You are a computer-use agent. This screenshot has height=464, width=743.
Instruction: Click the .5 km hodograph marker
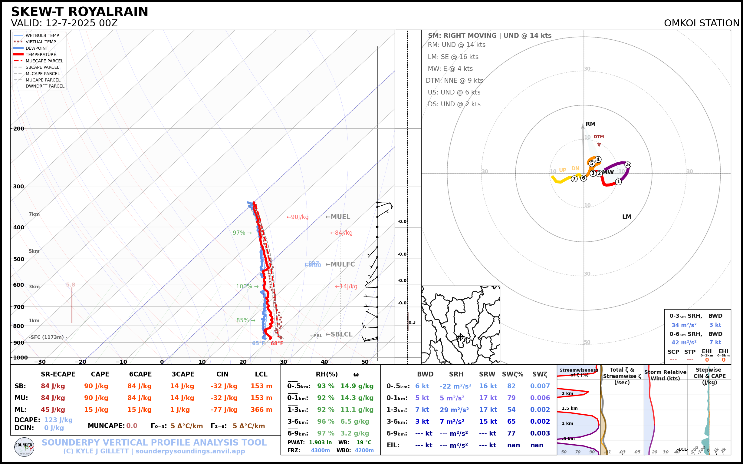coord(628,165)
